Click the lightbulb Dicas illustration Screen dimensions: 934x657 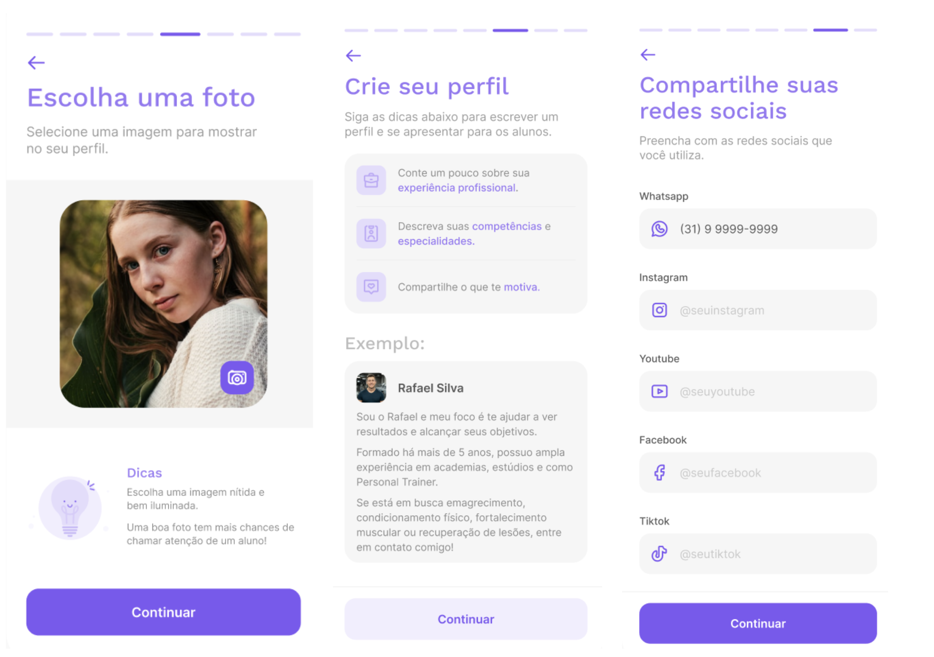[x=70, y=508]
